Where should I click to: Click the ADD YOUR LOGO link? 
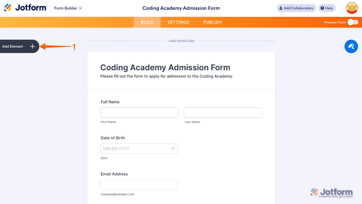[x=181, y=41]
